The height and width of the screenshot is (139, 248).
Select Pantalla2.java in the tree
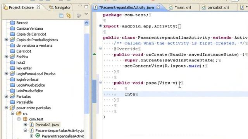tap(47, 125)
